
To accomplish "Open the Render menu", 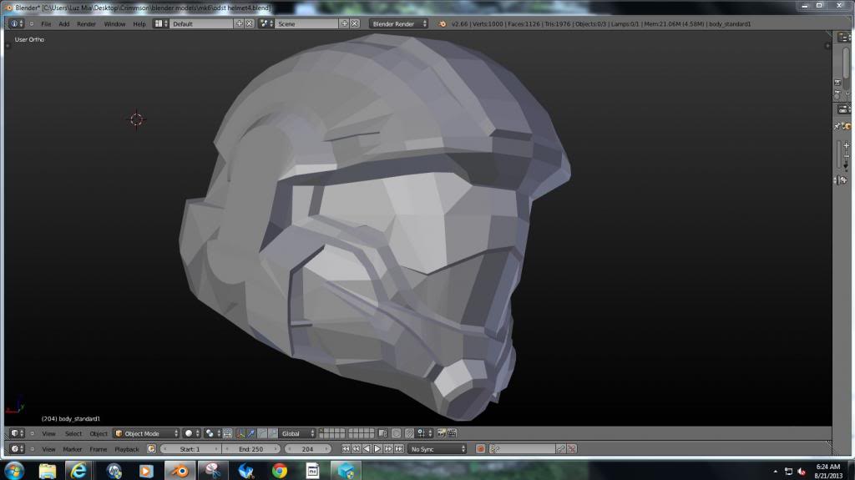I will [86, 24].
